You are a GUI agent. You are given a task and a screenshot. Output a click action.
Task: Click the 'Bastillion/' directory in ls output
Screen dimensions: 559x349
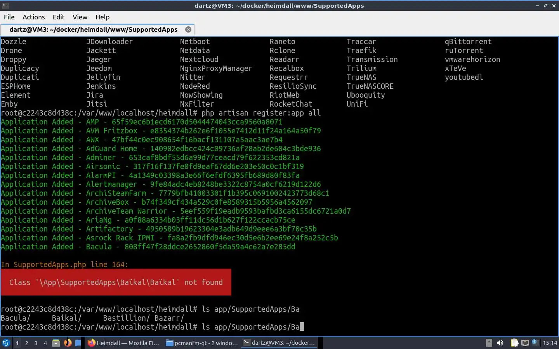click(x=126, y=318)
